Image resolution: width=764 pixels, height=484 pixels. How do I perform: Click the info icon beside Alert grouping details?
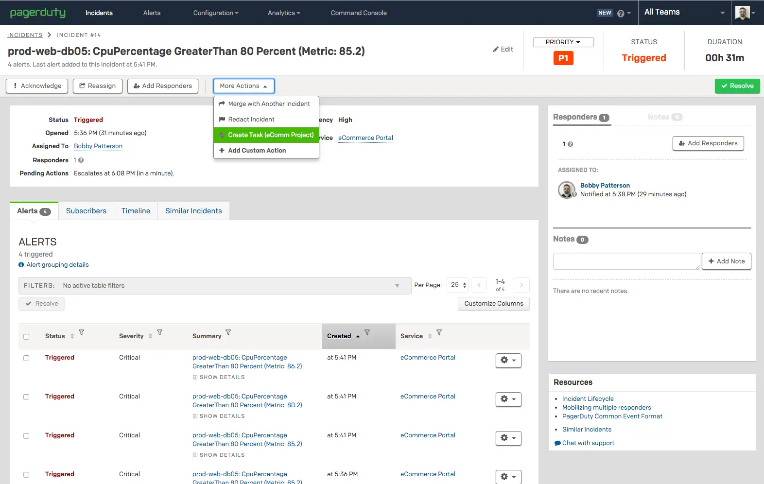tap(21, 265)
